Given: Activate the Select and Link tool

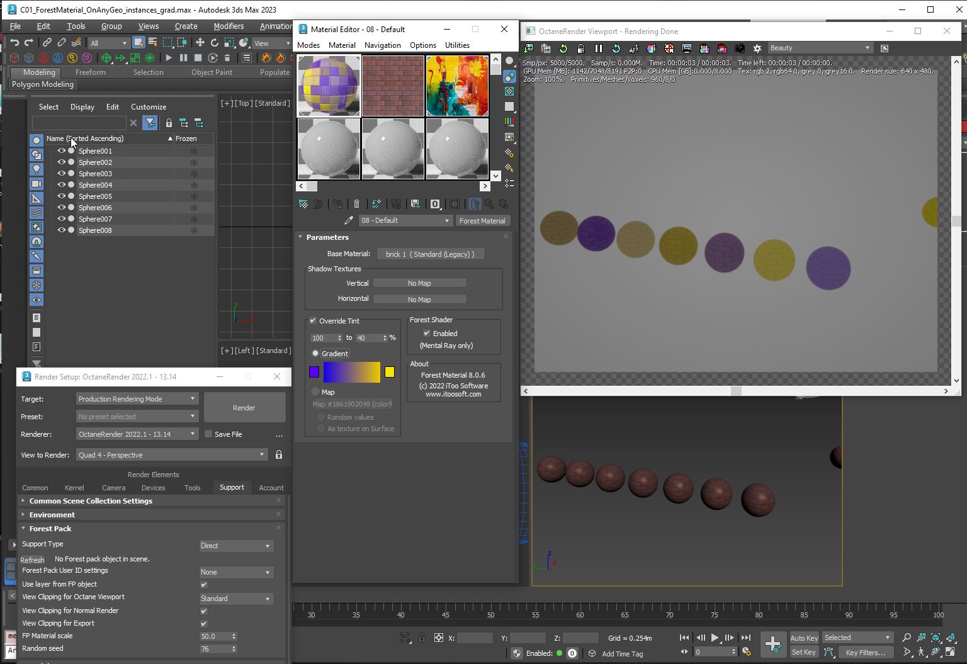Looking at the screenshot, I should 47,43.
